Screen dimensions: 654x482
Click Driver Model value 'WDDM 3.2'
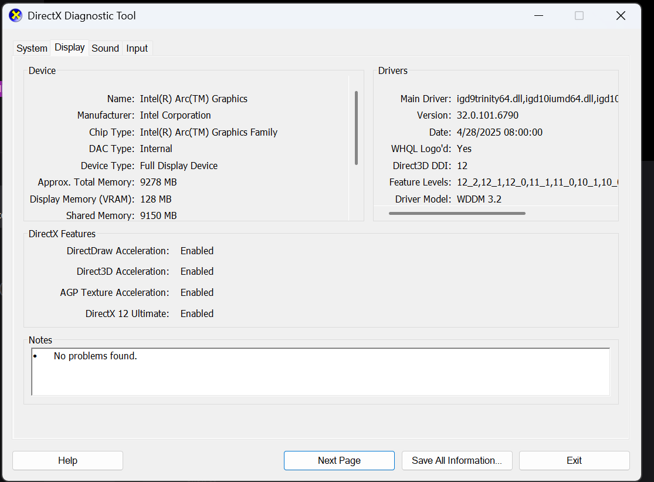pos(479,199)
